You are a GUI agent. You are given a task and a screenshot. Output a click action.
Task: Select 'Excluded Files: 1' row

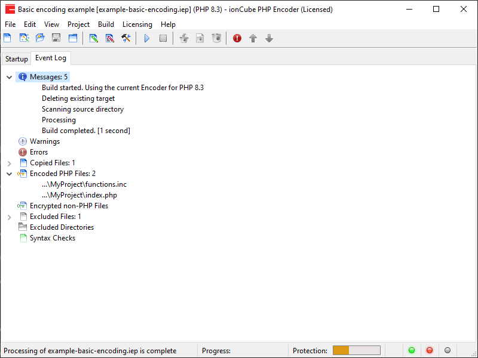coord(56,217)
